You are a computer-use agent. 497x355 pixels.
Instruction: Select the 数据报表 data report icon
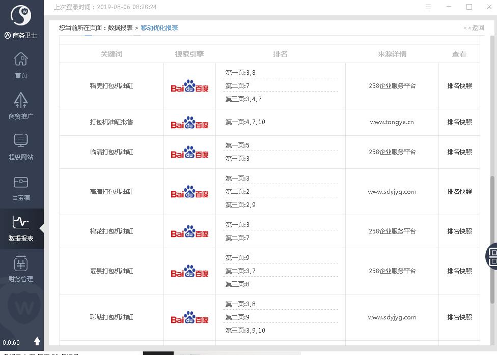21,228
